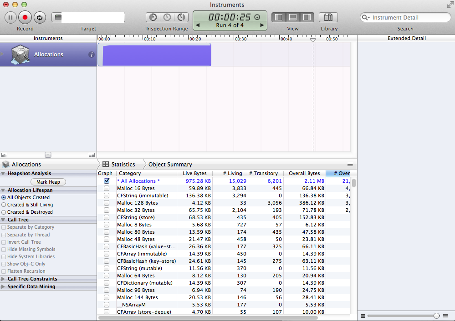The height and width of the screenshot is (321, 455).
Task: Enable graph for CFString (immutable)
Action: pos(107,196)
